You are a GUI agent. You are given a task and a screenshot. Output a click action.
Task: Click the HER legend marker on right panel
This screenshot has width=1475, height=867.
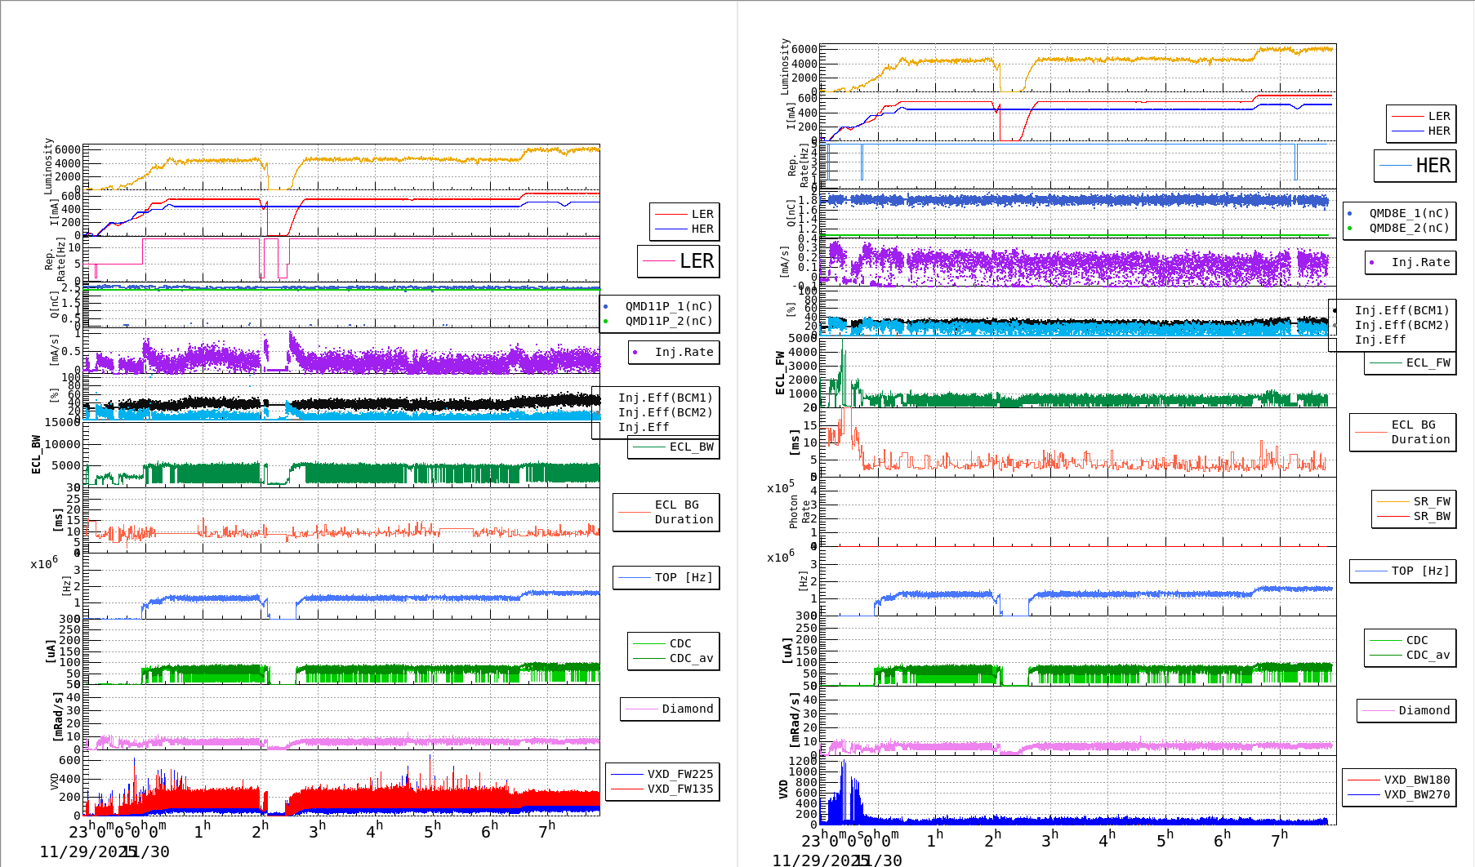click(x=1410, y=131)
